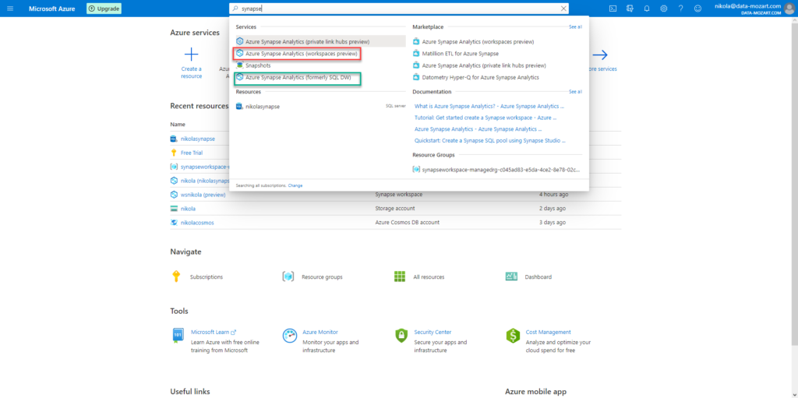Open Security Center link
798x398 pixels.
[433, 332]
